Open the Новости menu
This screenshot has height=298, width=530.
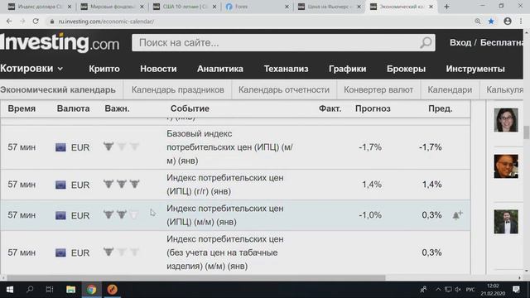point(158,69)
